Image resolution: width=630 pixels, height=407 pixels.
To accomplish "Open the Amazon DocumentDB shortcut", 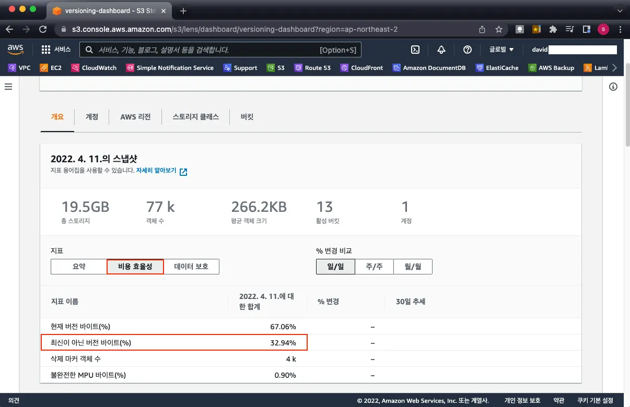I will (429, 68).
